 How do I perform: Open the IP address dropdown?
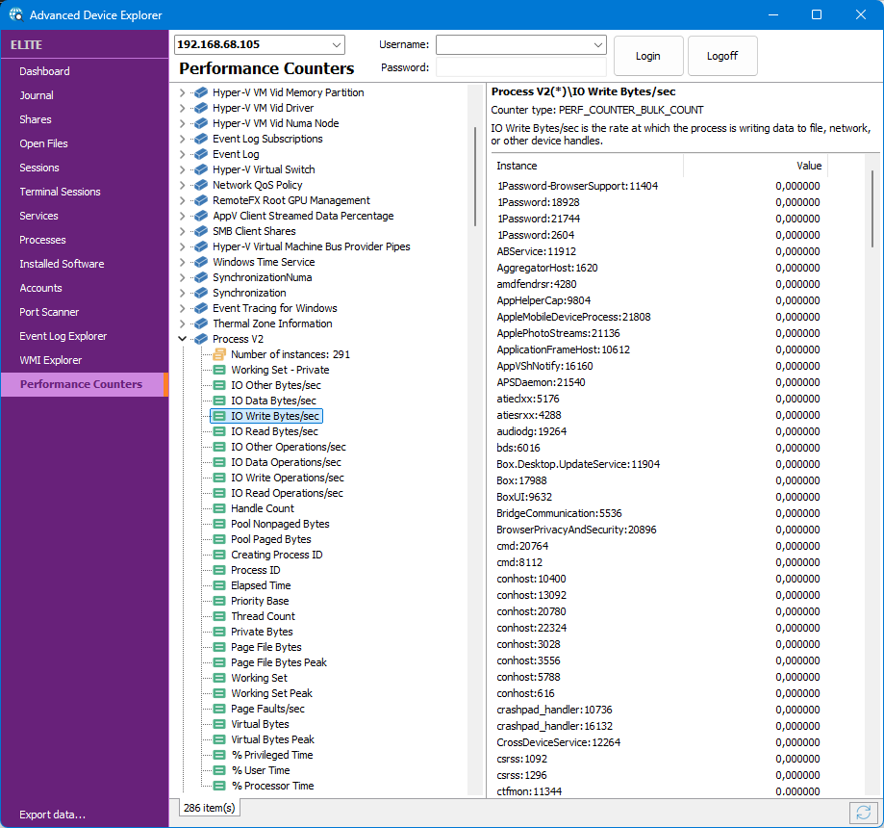(336, 44)
